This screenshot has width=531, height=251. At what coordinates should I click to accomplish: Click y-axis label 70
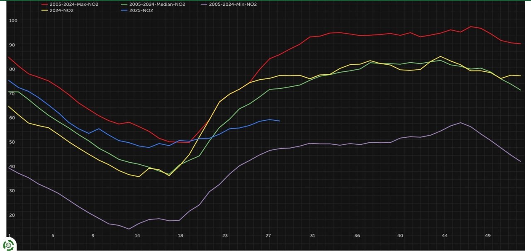pyautogui.click(x=12, y=94)
